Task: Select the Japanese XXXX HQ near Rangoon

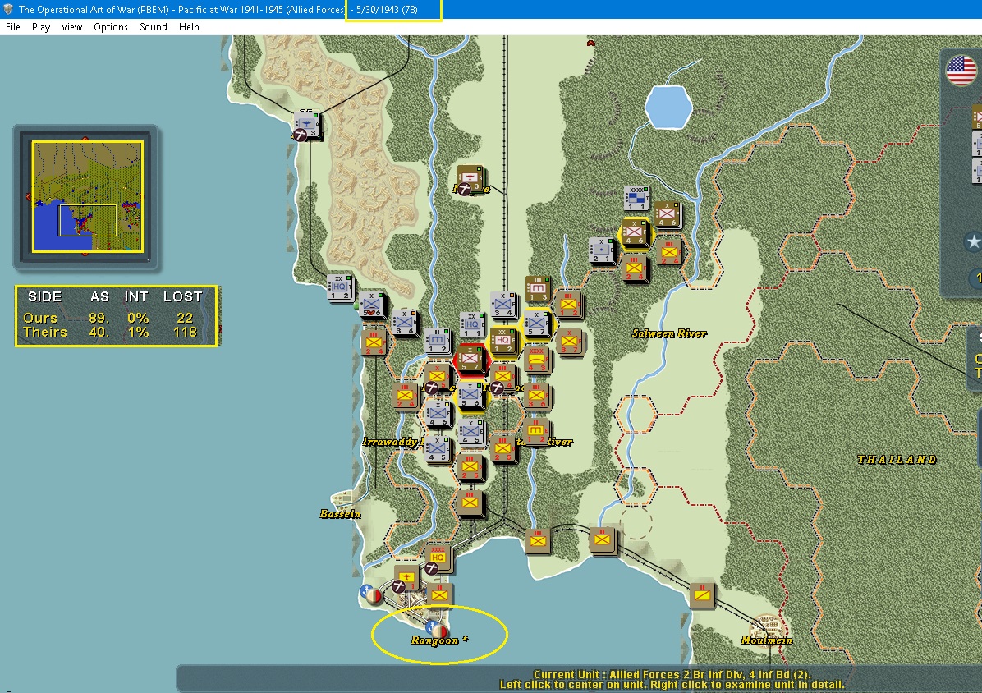Action: 438,558
